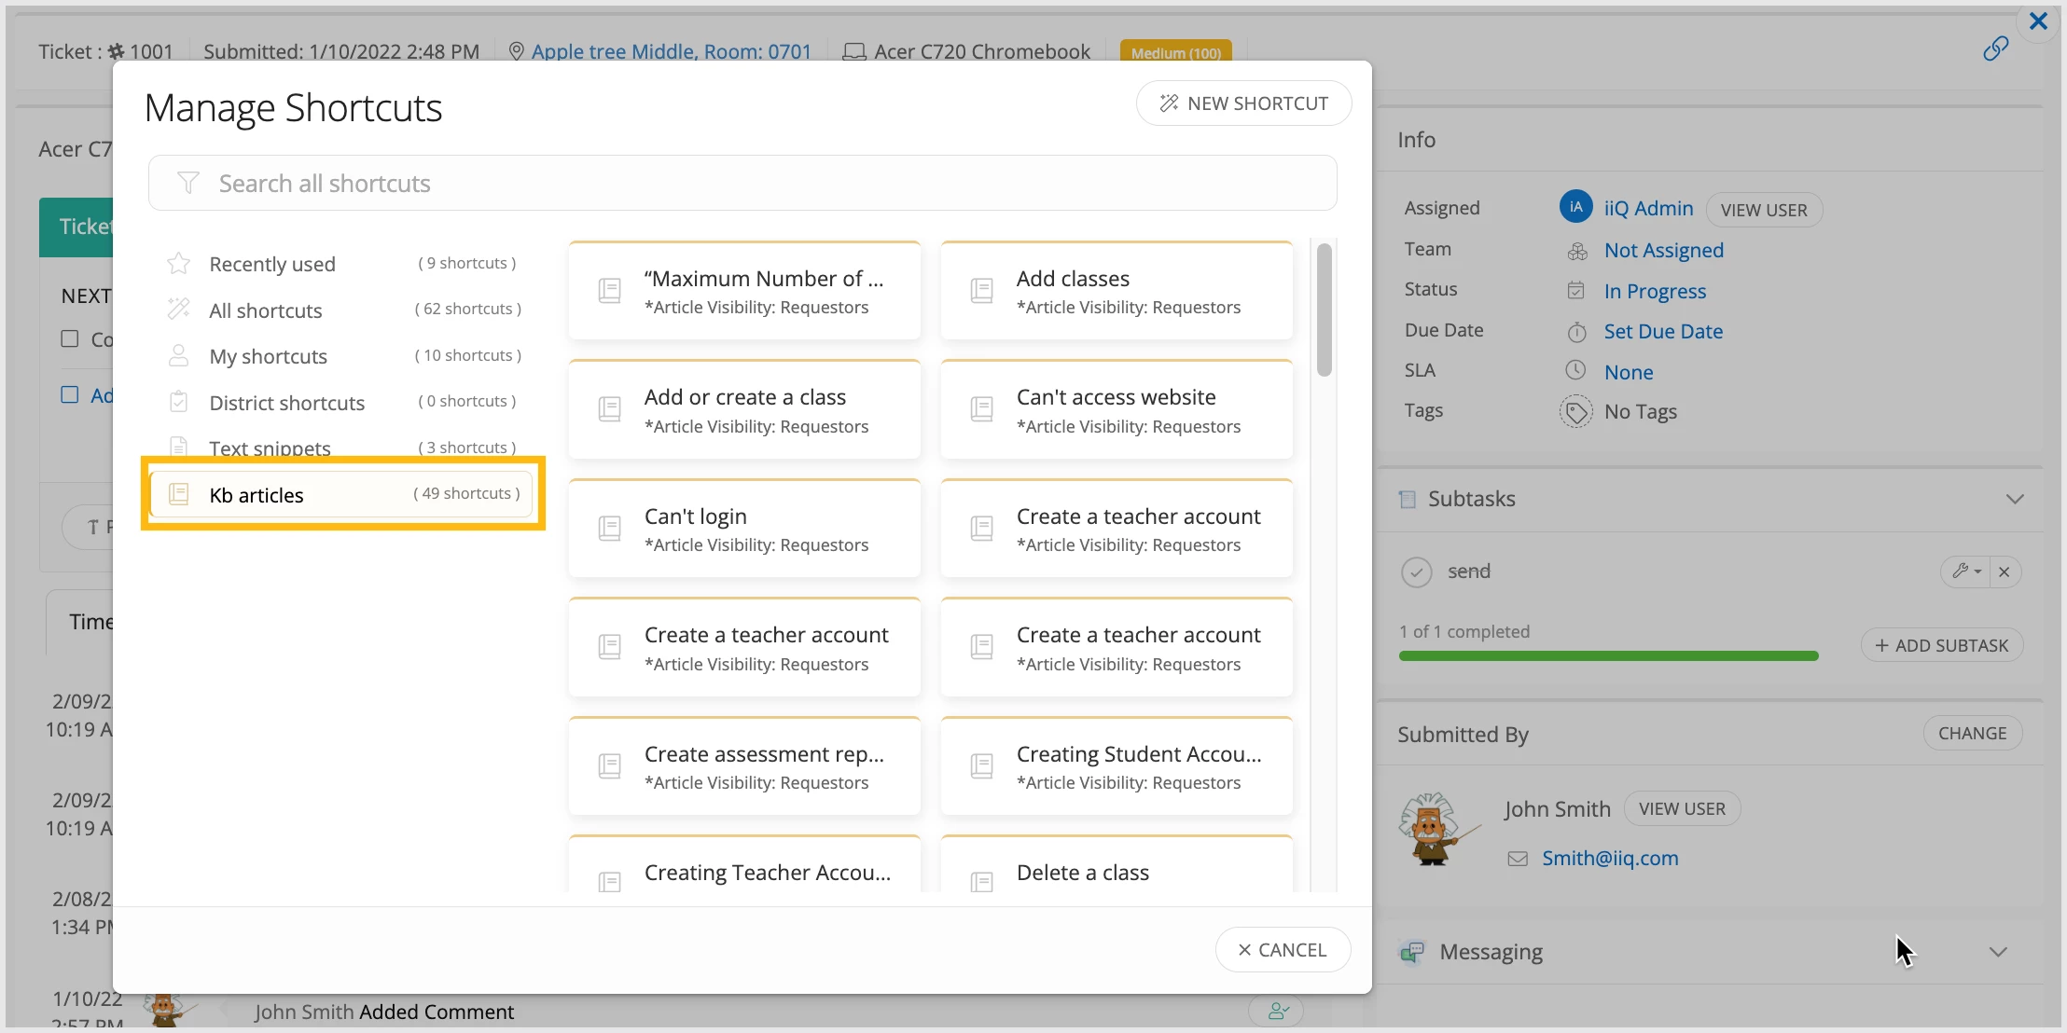2067x1033 pixels.
Task: Select the All shortcuts category
Action: pyautogui.click(x=266, y=310)
